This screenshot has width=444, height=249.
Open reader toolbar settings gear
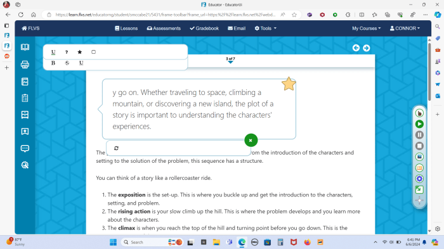[x=419, y=179]
